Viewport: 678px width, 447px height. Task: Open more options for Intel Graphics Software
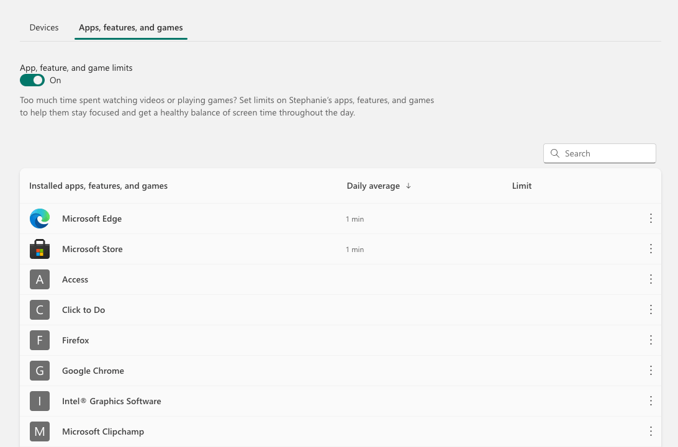coord(651,400)
